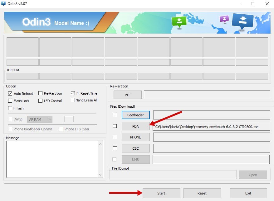This screenshot has height=201, width=274.
Task: Click the CSC file path field
Action: (x=212, y=148)
